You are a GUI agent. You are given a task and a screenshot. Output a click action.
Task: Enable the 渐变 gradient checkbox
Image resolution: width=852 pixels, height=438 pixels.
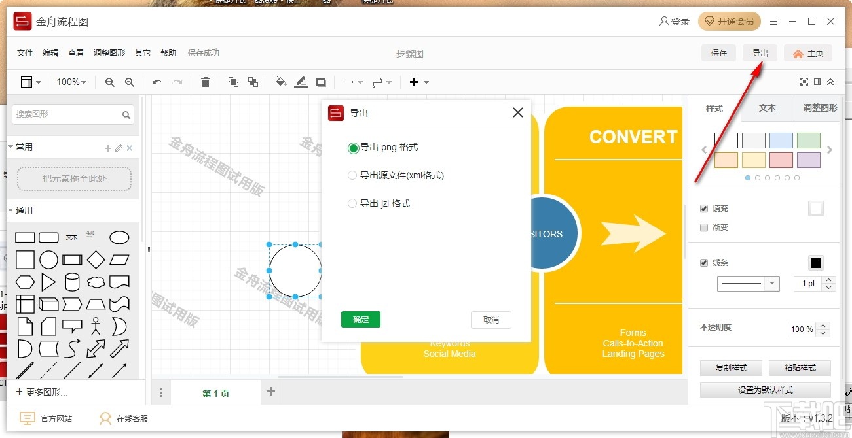click(704, 227)
